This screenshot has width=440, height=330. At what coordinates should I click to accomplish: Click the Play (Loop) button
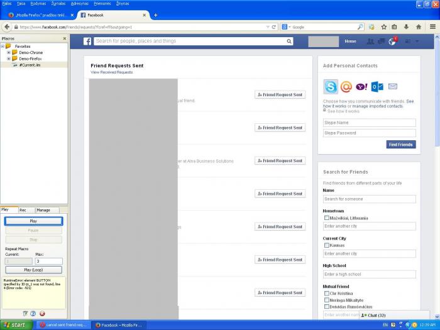tap(33, 270)
